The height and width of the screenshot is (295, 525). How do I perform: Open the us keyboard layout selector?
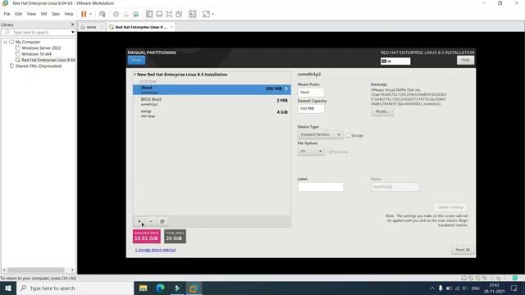(395, 61)
